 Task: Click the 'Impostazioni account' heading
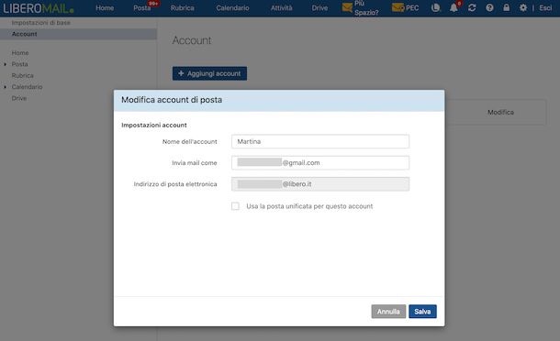point(154,126)
